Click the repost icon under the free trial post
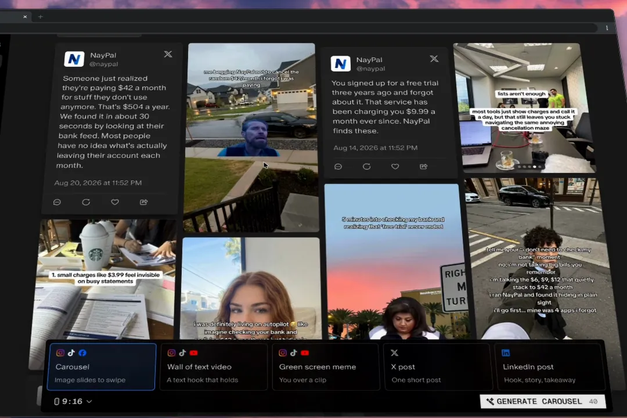627x418 pixels. [367, 167]
